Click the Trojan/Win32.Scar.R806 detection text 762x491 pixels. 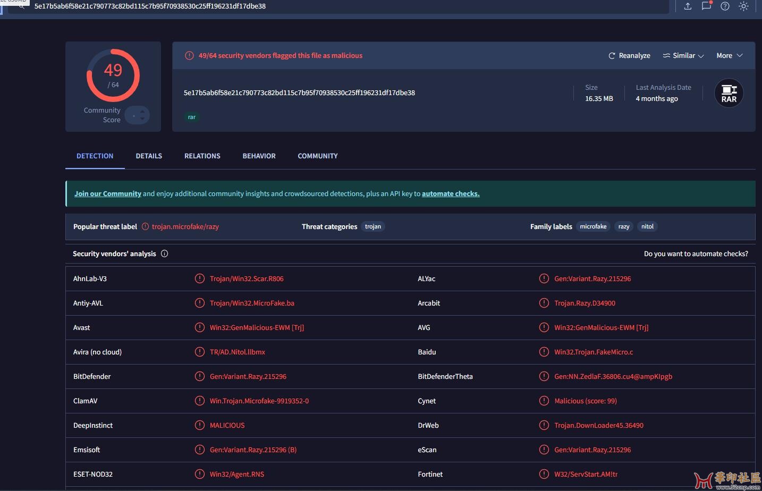tap(247, 278)
